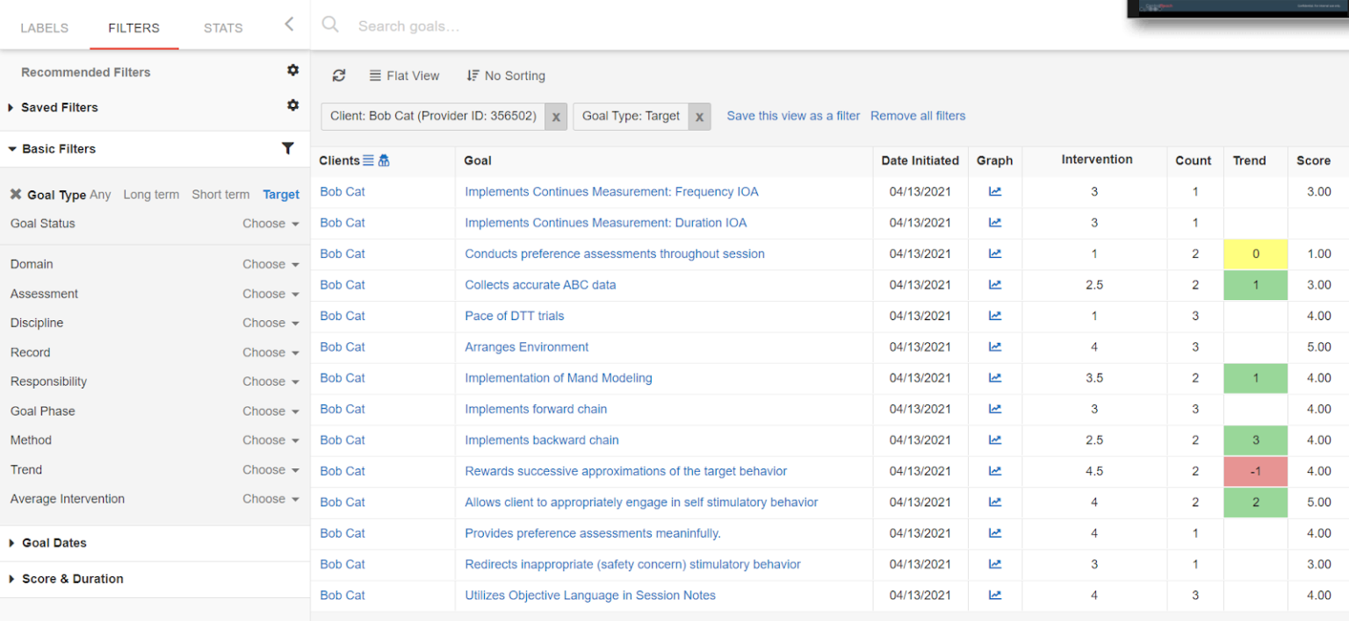The image size is (1349, 621).
Task: Set Goal Type to Any
Action: (100, 195)
